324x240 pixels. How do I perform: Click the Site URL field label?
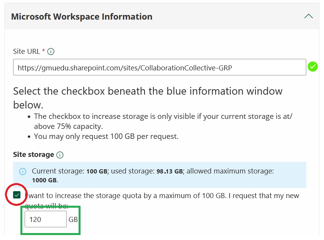(x=26, y=52)
